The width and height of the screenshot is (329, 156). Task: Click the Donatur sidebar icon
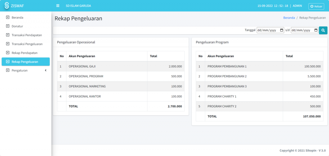8,26
